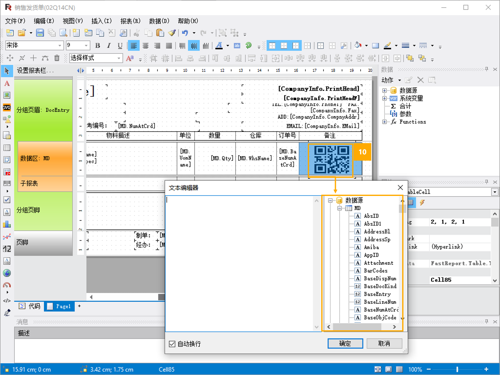Viewport: 500px width, 375px height.
Task: Toggle center text alignment
Action: pos(146,46)
